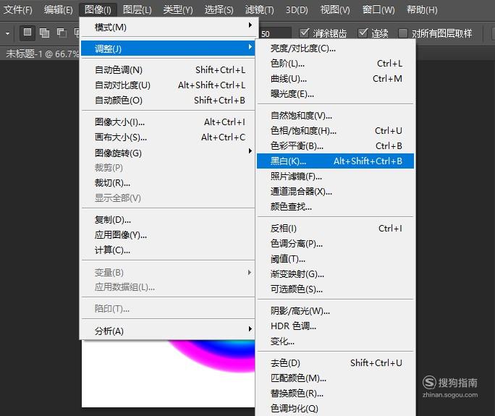Open the 窗口(W) menu
The image size is (495, 416).
378,10
